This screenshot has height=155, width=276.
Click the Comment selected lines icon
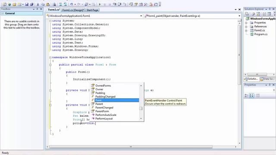[x=60, y=4]
